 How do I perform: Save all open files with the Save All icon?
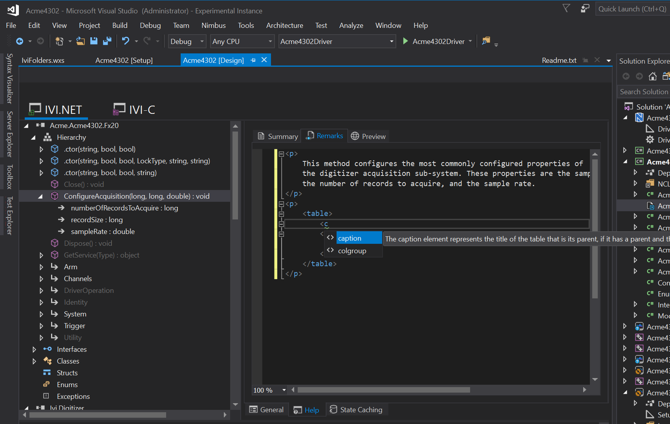tap(107, 41)
